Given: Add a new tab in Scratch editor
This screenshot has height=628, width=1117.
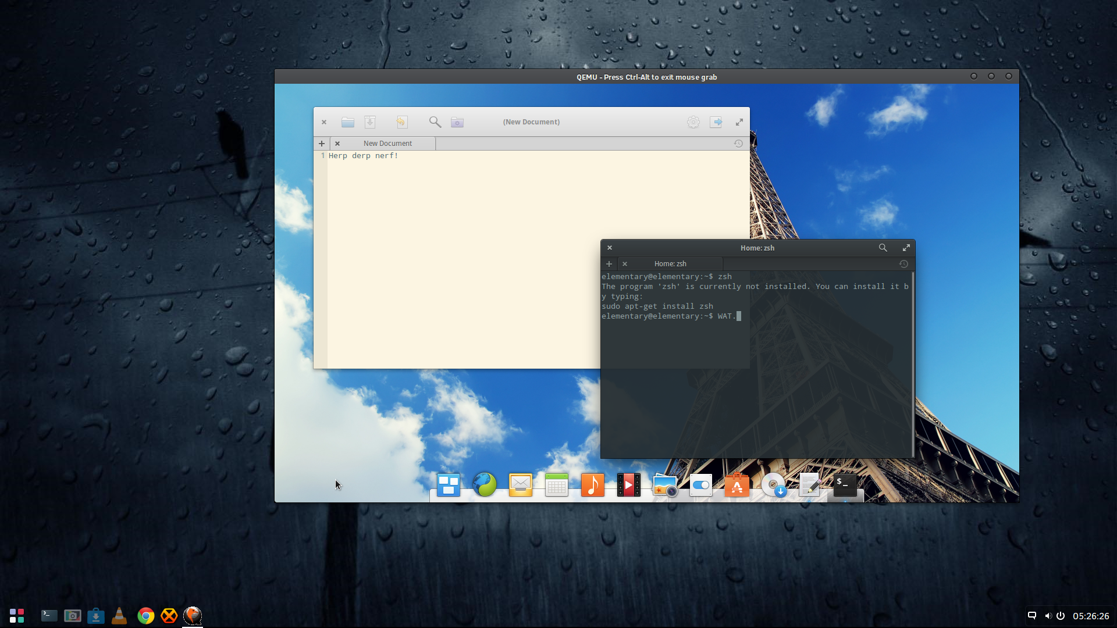Looking at the screenshot, I should coord(321,144).
